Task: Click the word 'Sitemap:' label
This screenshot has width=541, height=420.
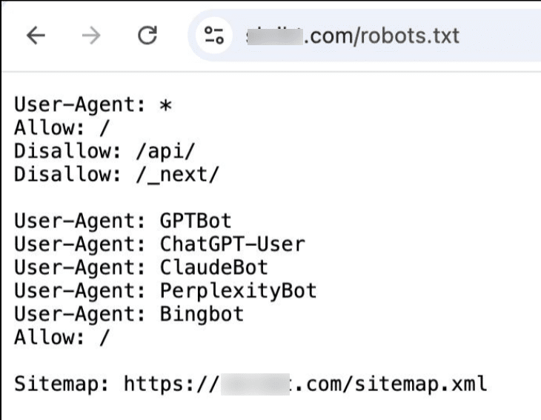Action: tap(62, 384)
